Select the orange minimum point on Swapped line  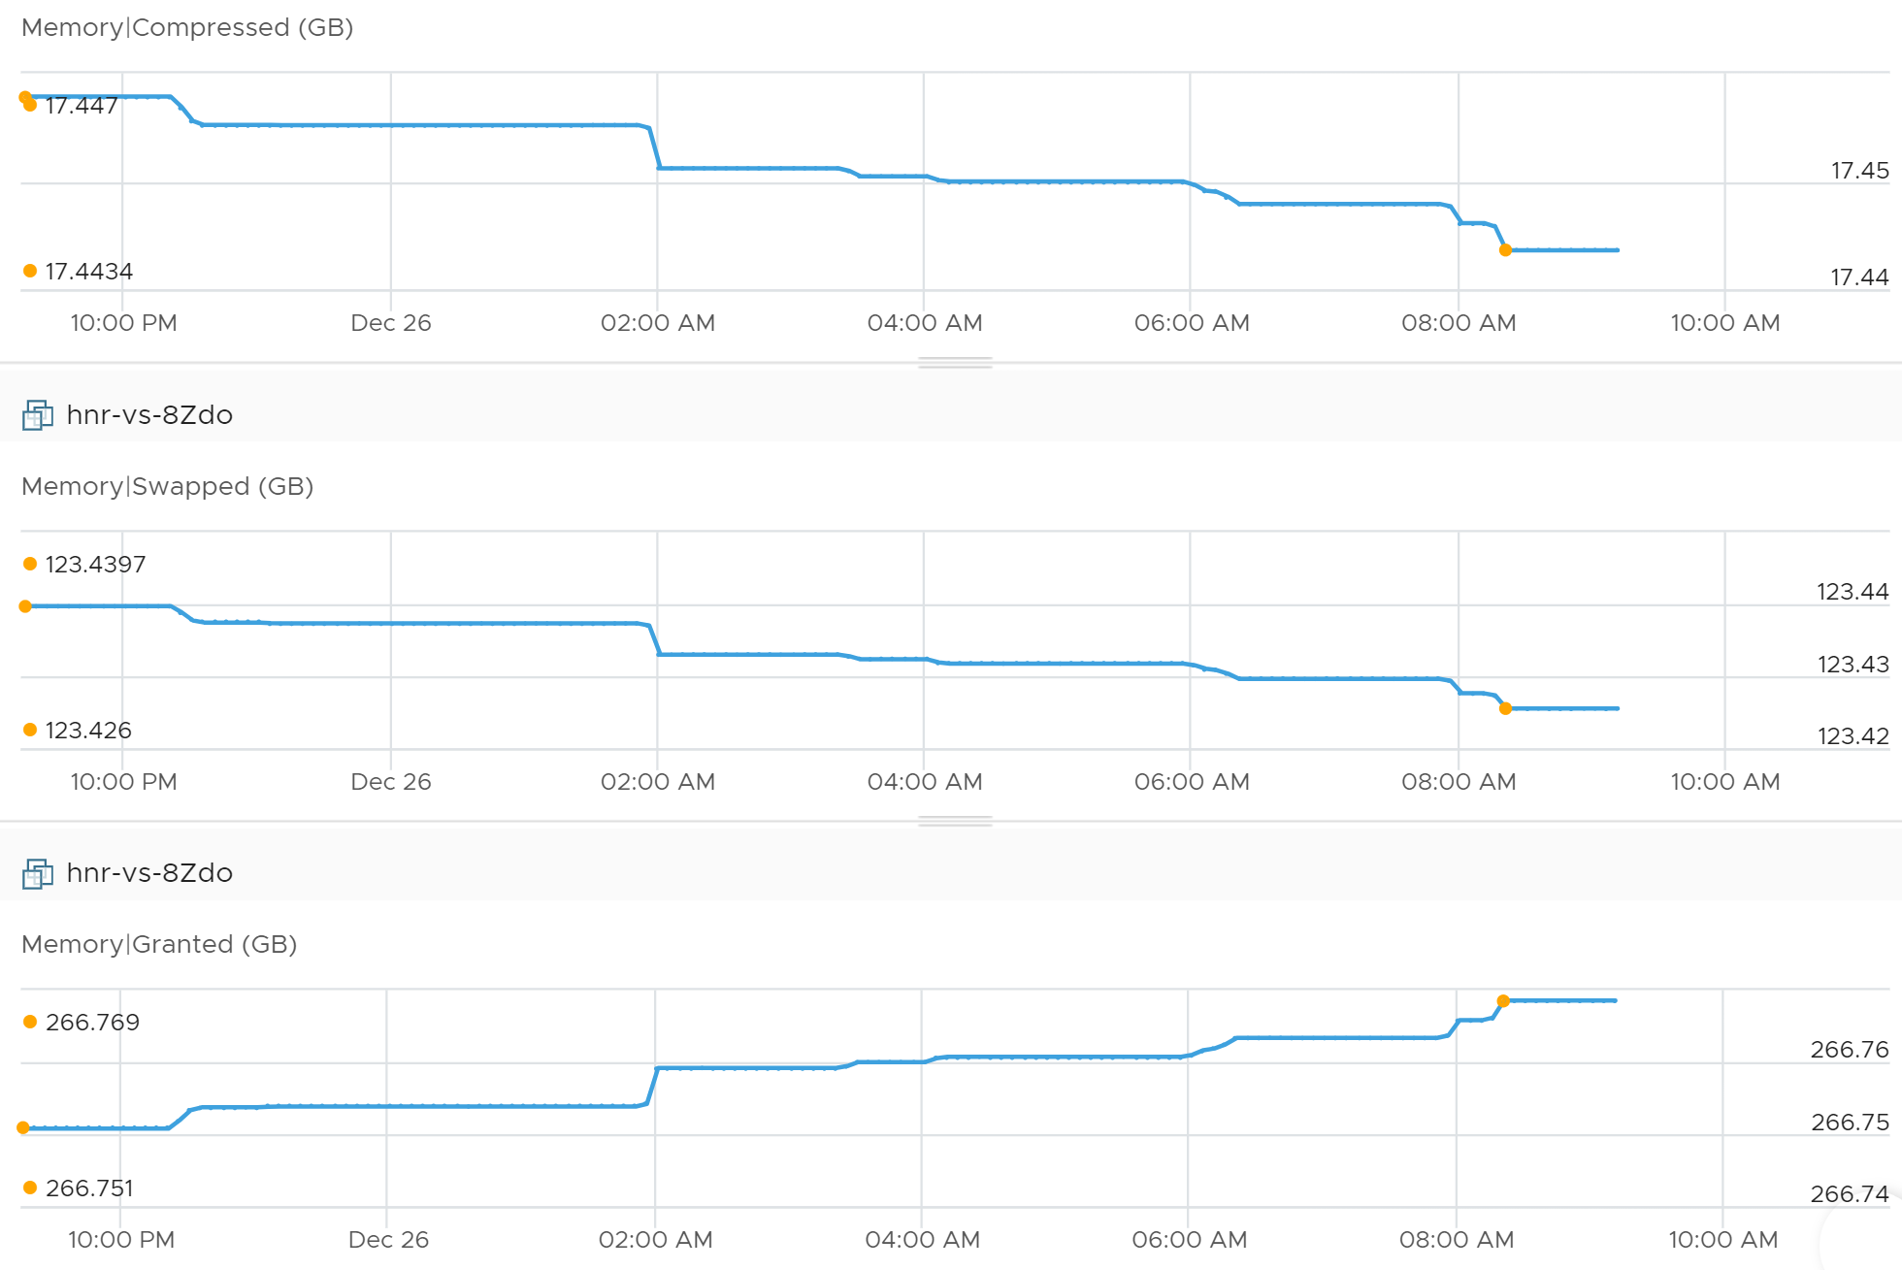[1505, 708]
